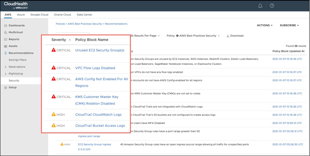
Task: Select Savings Plans in the sidebar
Action: 17,60
